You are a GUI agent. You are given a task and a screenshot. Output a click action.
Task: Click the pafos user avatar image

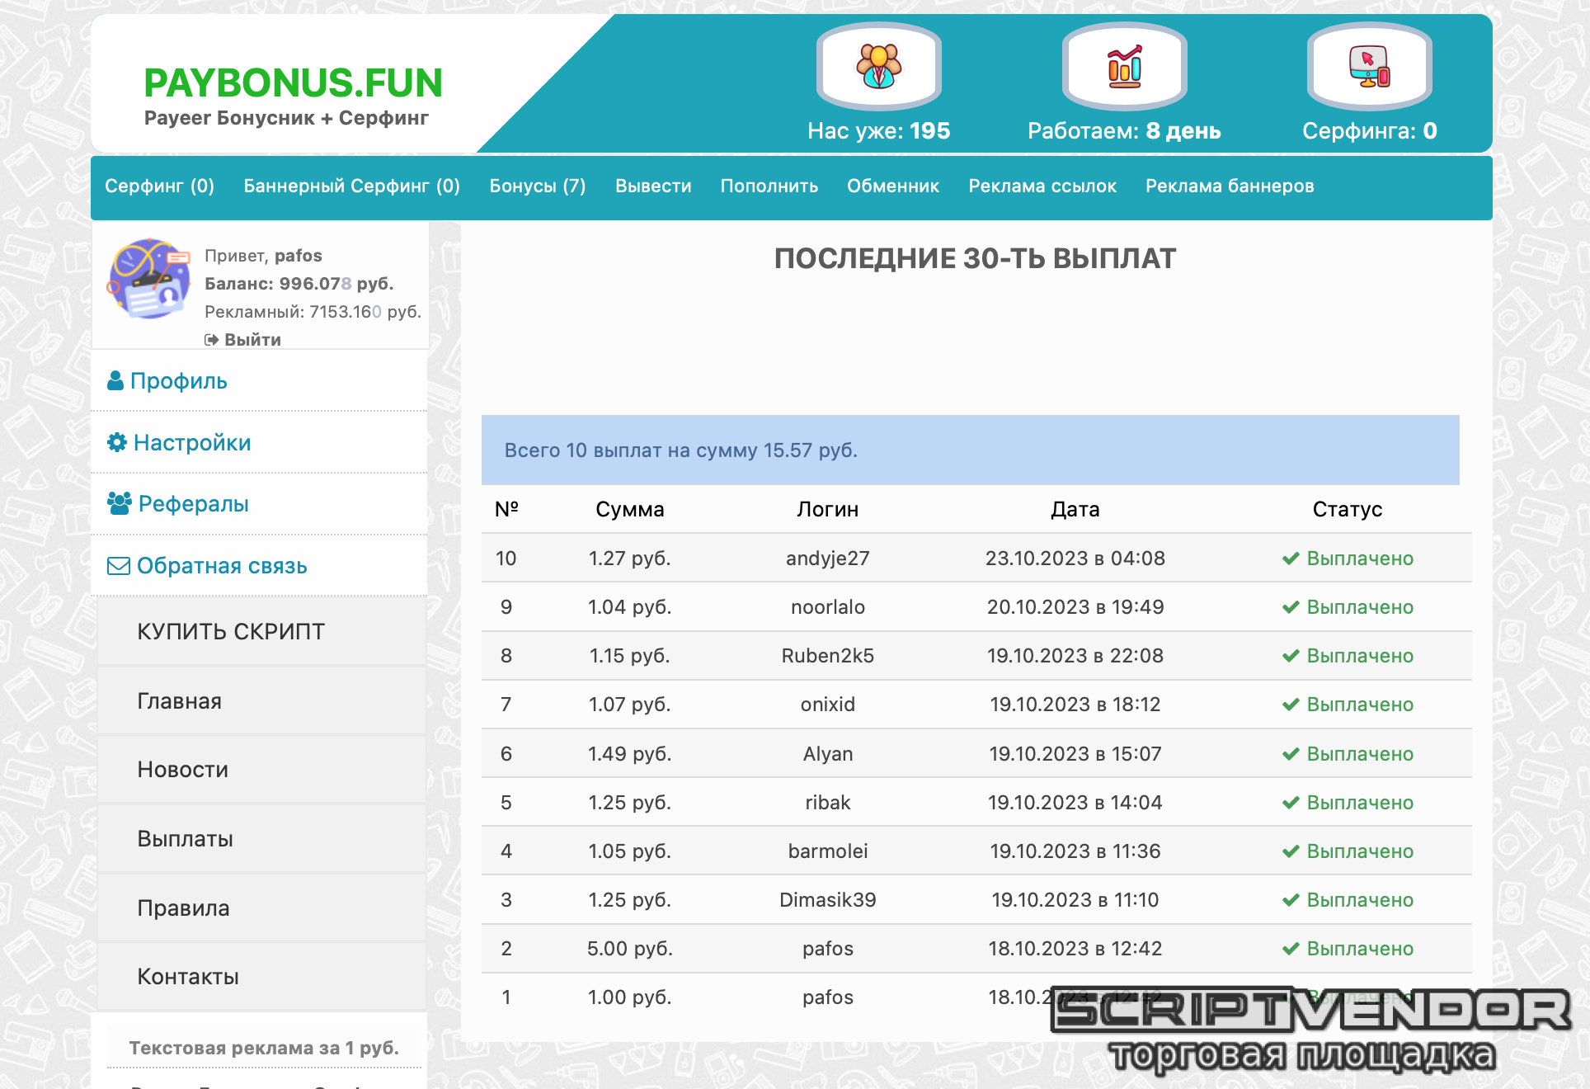point(149,279)
